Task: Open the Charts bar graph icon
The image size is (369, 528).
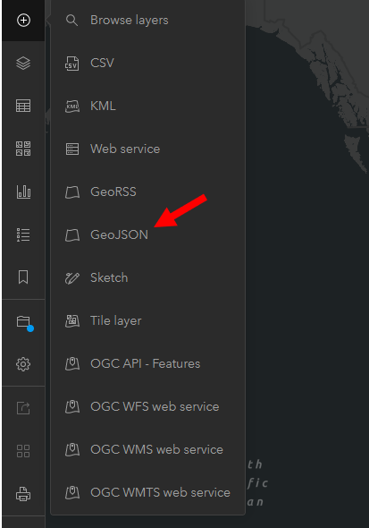Action: 23,192
